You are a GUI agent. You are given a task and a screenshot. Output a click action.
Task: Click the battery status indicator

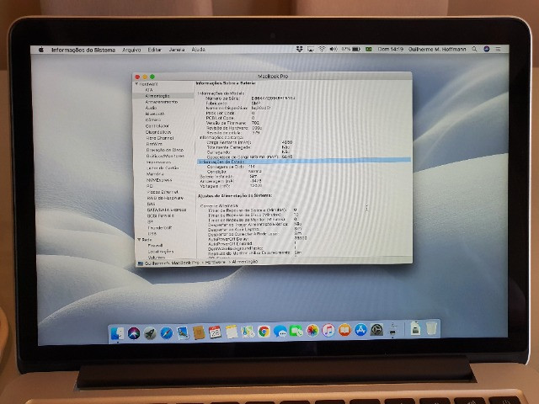351,49
